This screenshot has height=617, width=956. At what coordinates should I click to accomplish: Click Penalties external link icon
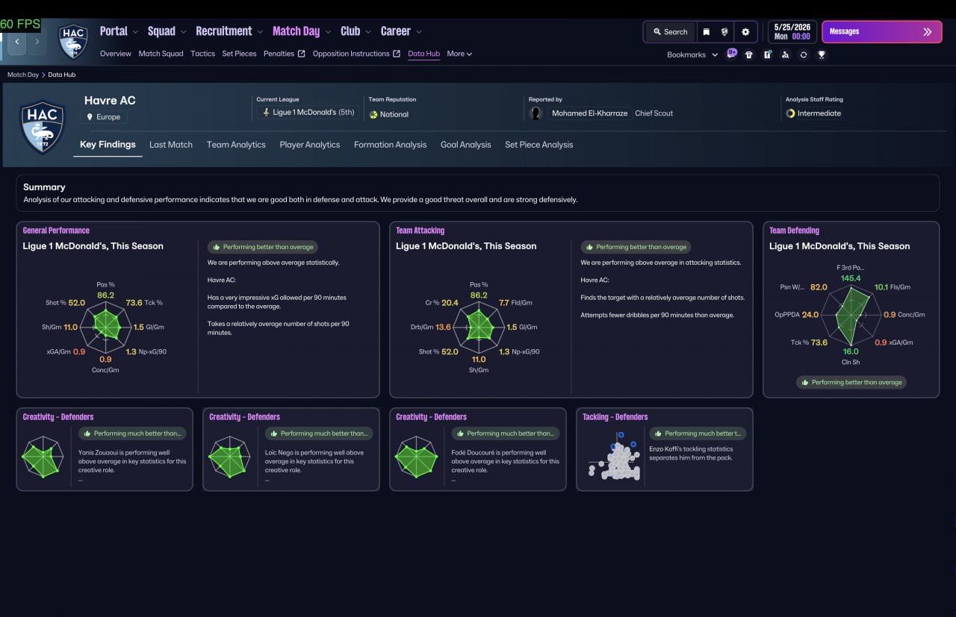point(301,54)
